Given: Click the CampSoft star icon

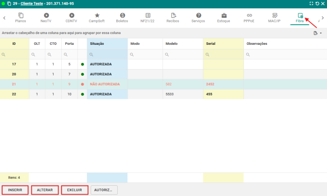Looking at the screenshot, I should [97, 15].
